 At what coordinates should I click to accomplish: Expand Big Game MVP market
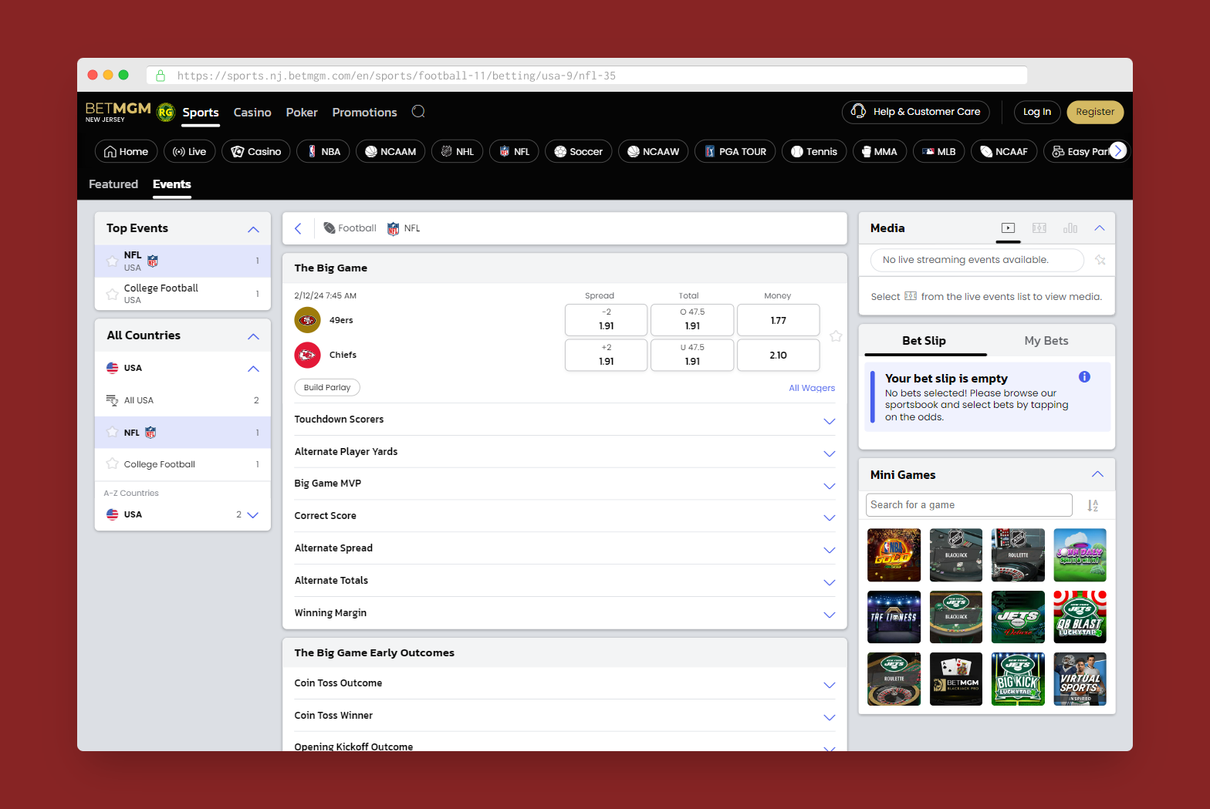coord(565,484)
